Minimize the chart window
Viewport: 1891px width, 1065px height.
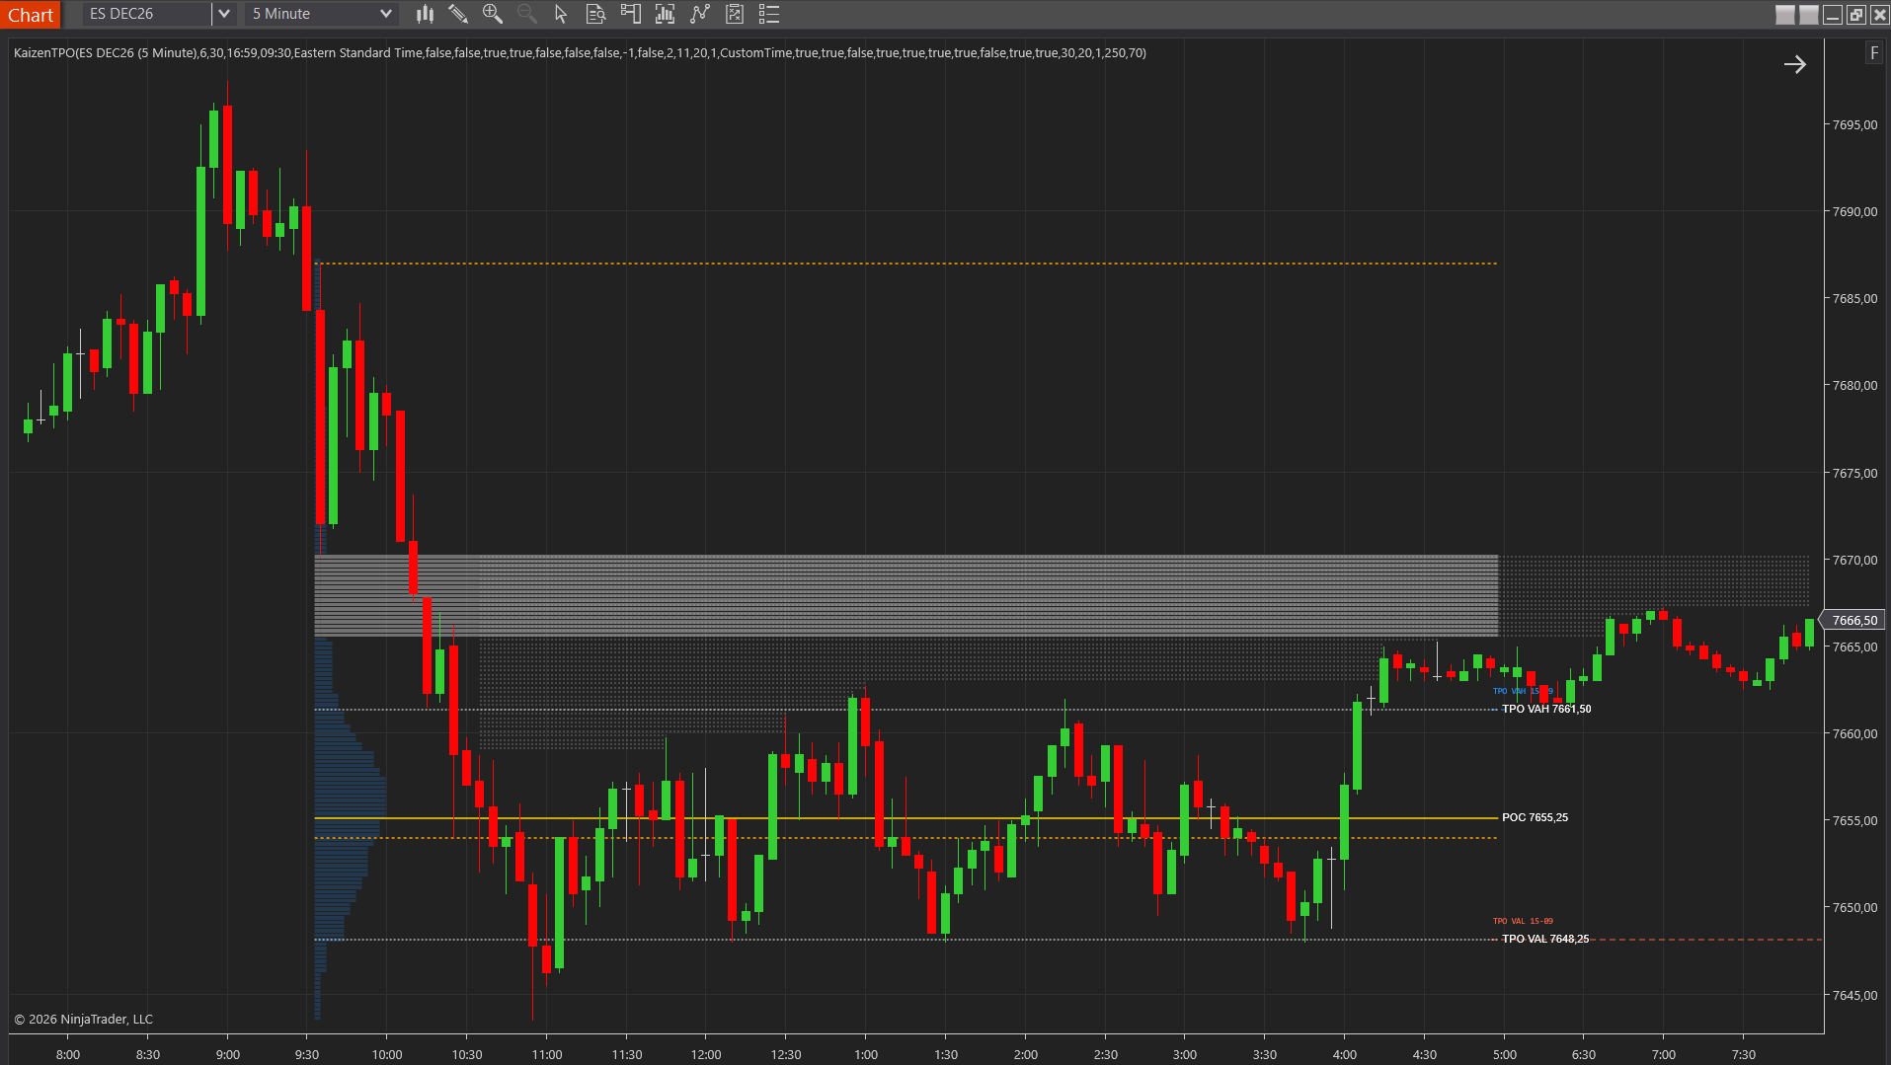(x=1833, y=15)
